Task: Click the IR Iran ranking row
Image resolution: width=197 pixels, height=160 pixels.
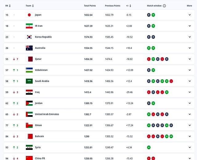Action: pyautogui.click(x=99, y=26)
